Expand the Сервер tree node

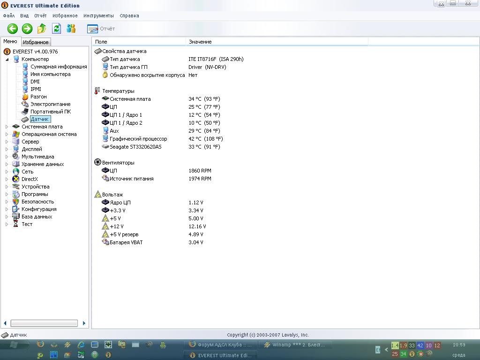coord(7,142)
